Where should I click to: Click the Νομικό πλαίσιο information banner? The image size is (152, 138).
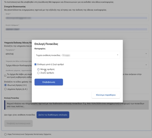click(x=77, y=105)
